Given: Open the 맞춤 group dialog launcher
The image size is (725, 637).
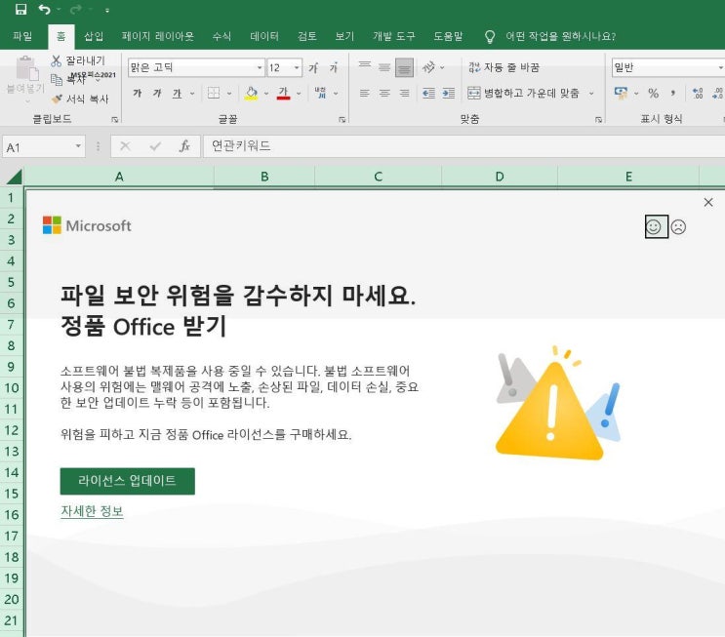Looking at the screenshot, I should [598, 120].
